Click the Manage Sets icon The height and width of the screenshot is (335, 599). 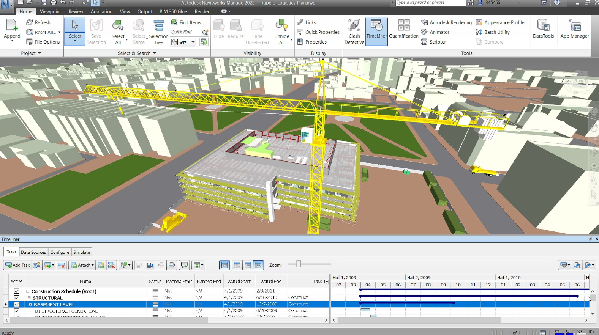[x=204, y=42]
